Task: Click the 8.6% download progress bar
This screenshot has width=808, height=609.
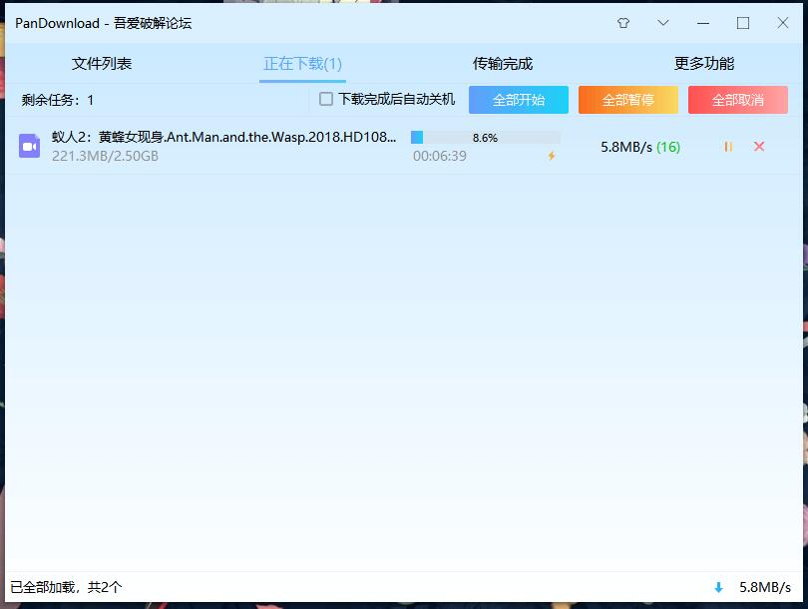Action: [486, 137]
